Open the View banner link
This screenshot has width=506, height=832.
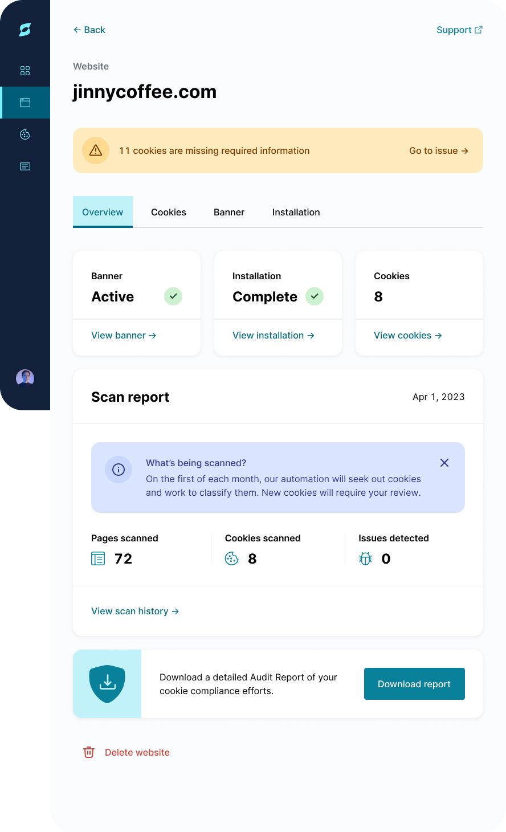point(124,335)
